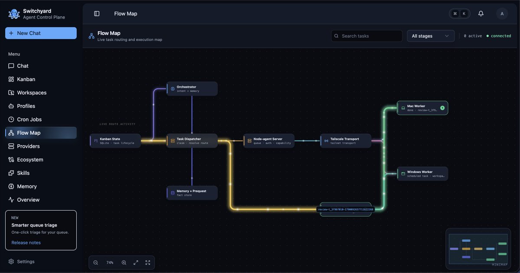
Task: Select the Mac Worker node
Action: coord(422,108)
